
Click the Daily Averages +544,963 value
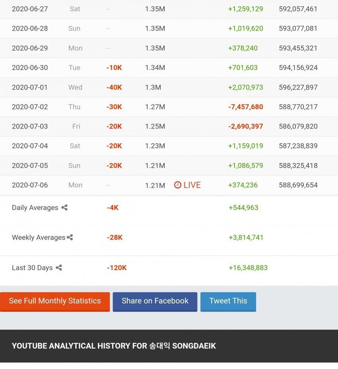click(243, 208)
